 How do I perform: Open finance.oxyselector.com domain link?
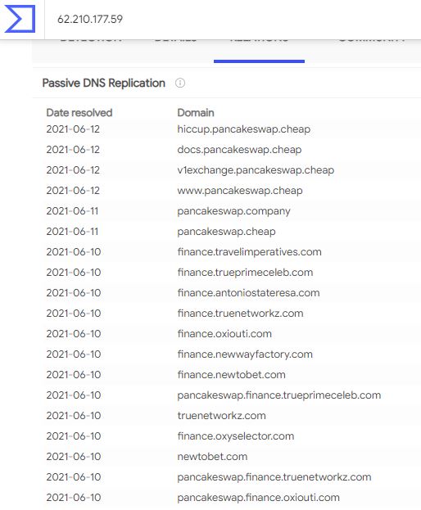pos(236,436)
